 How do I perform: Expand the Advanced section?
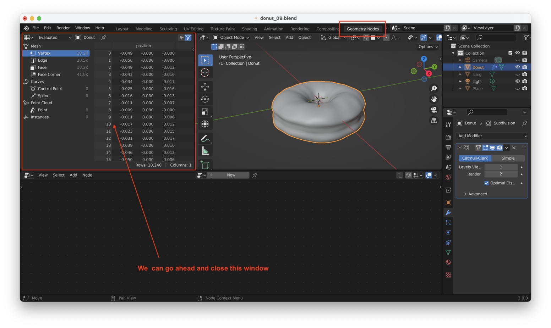(477, 194)
